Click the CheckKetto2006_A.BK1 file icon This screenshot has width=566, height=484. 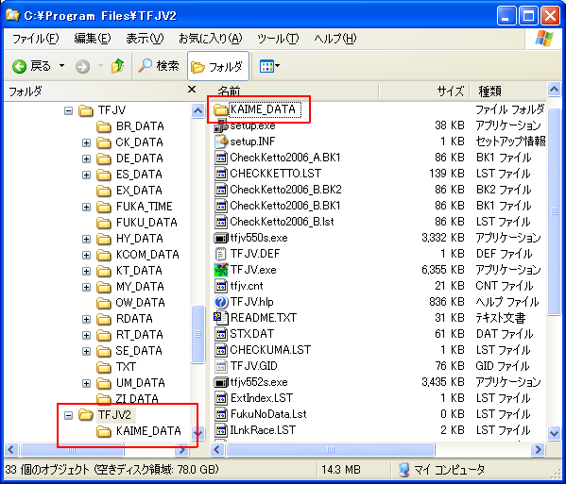pos(220,158)
